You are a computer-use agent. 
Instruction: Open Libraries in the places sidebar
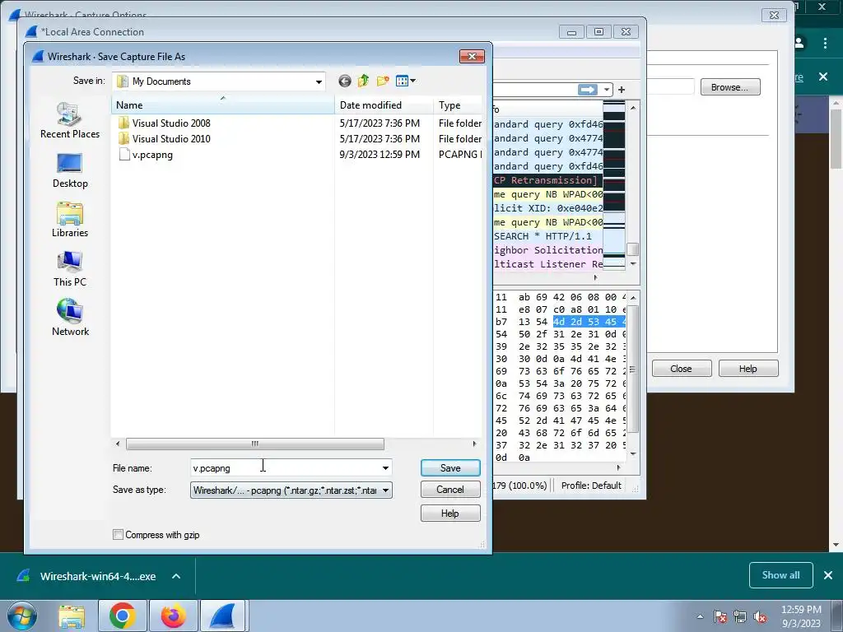coord(70,220)
